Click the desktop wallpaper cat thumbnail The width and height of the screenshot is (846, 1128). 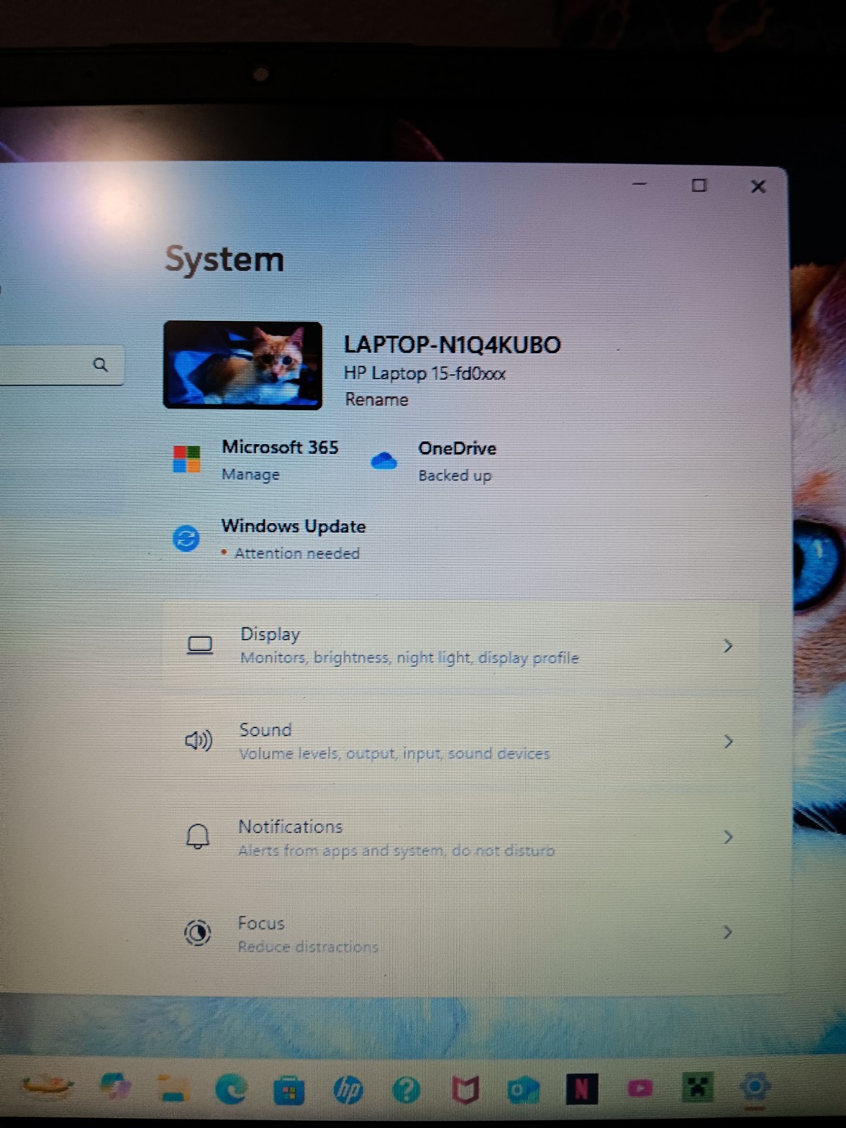tap(243, 365)
